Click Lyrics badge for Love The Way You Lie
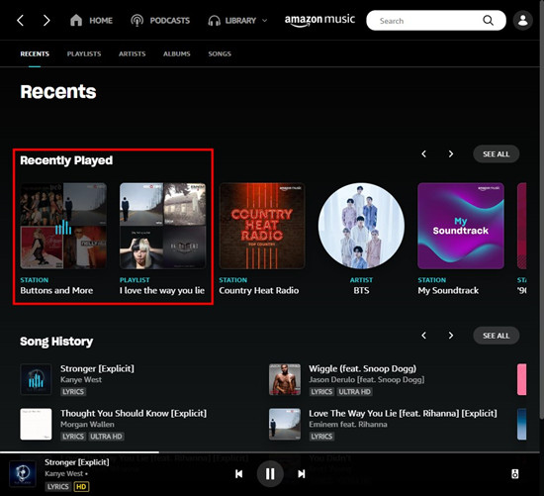544x496 pixels. coord(321,437)
